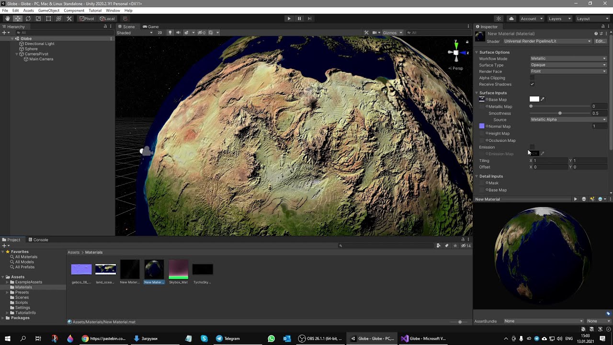
Task: Toggle scene effects icon
Action: pos(186,33)
